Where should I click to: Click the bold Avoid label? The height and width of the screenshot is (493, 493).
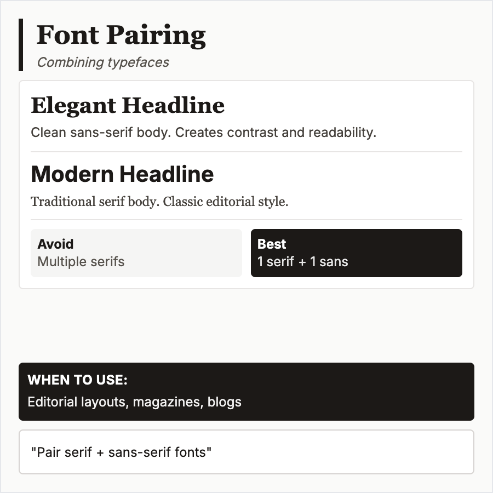coord(55,244)
